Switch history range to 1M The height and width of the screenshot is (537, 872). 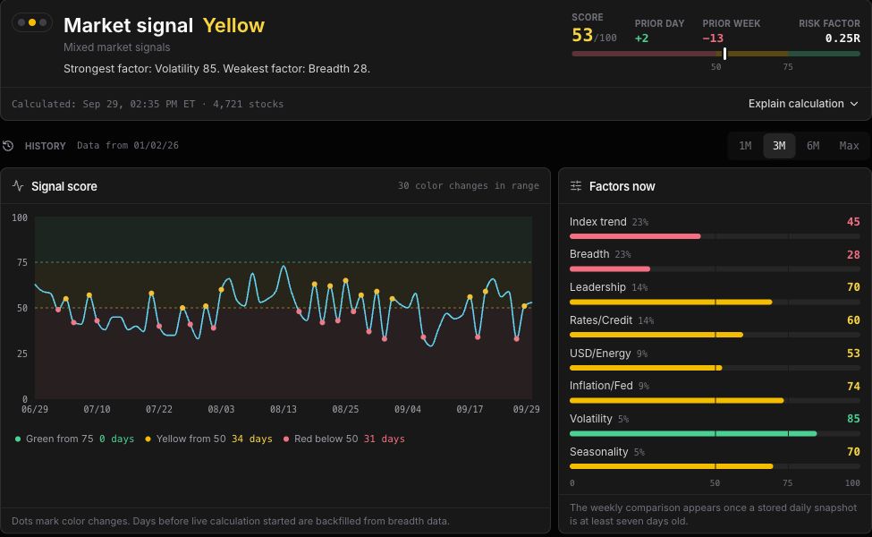pos(745,146)
